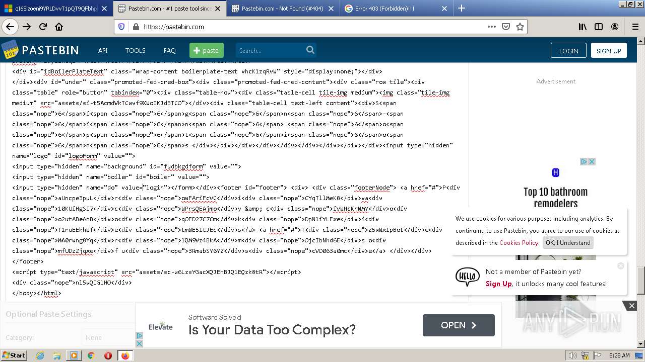Click OPEN button on banner ad
Screen dimensions: 645x362
coord(459,325)
